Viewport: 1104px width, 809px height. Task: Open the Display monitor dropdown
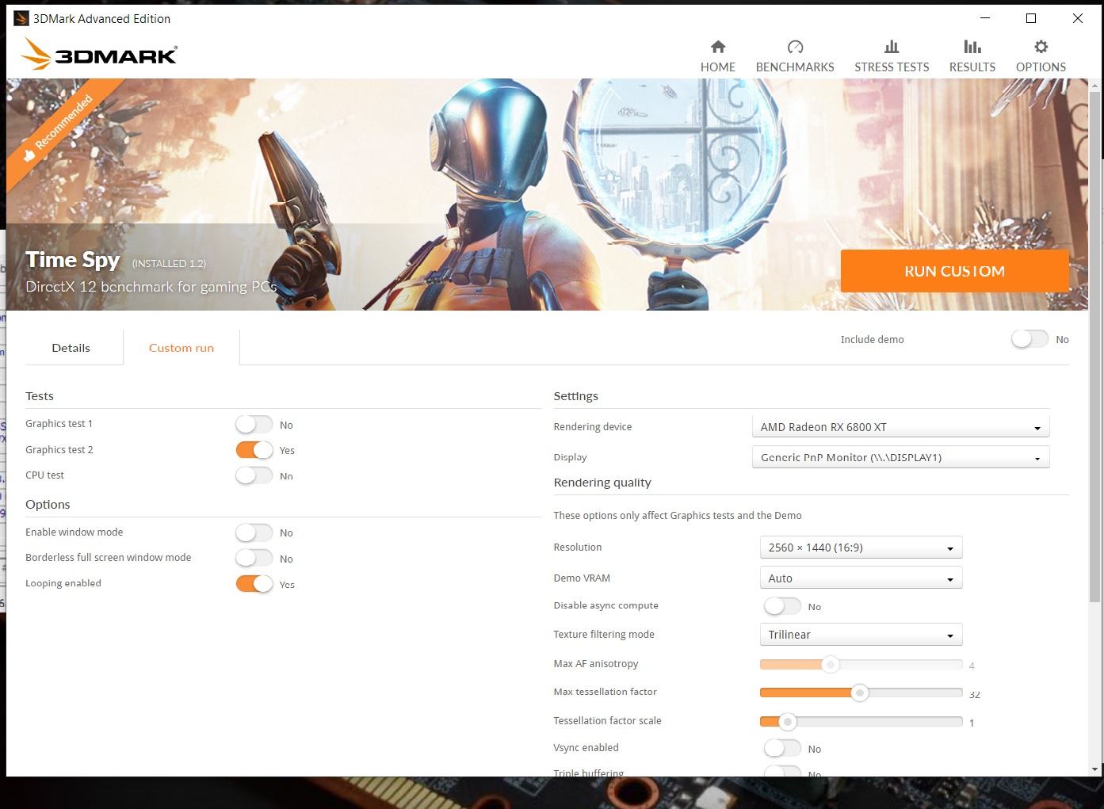tap(900, 457)
